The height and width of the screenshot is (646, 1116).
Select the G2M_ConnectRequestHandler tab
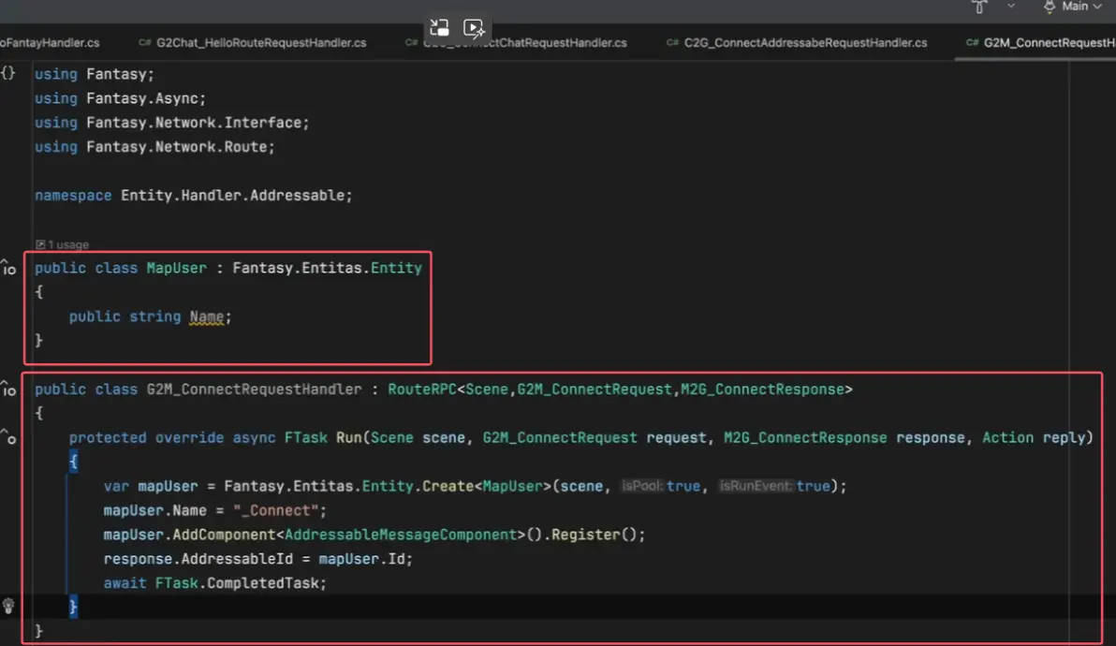click(x=1040, y=43)
